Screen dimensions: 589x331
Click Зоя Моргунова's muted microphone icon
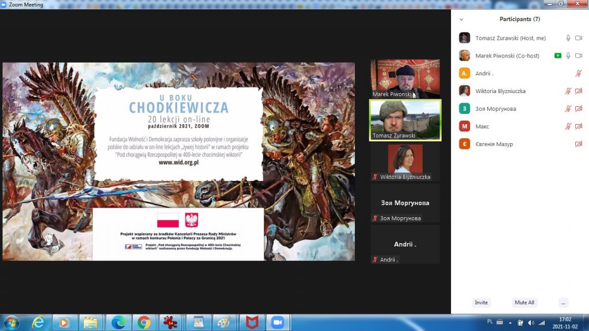(568, 109)
